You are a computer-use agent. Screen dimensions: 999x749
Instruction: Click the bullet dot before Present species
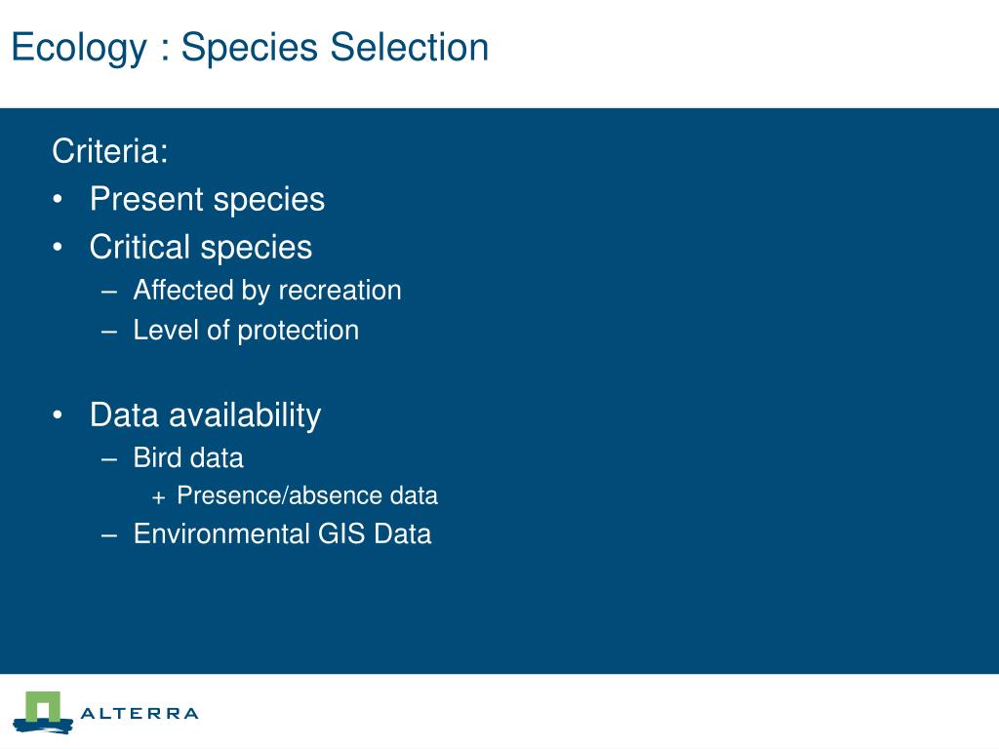(x=58, y=199)
